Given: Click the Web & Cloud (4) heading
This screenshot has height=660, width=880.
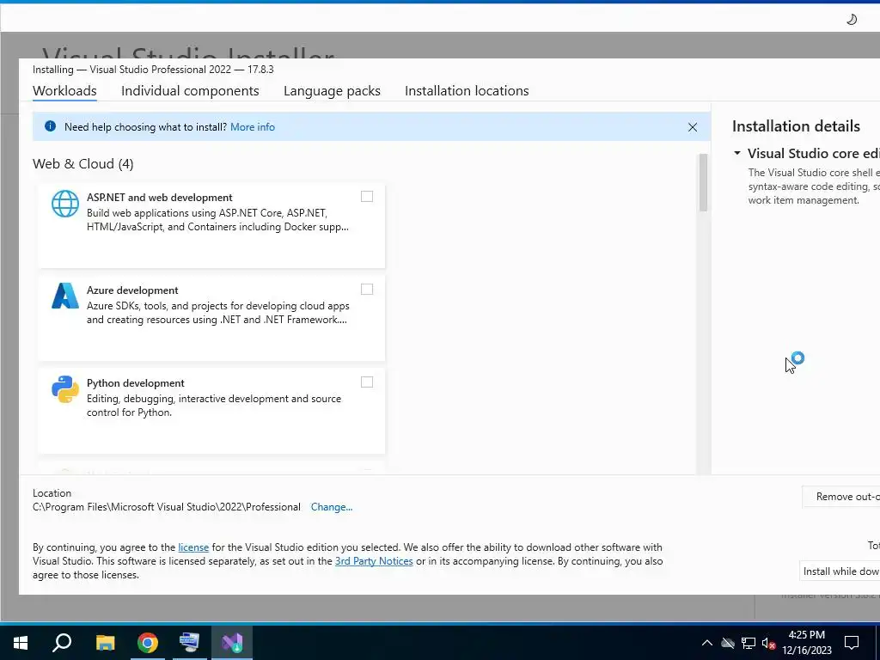Looking at the screenshot, I should pos(83,164).
